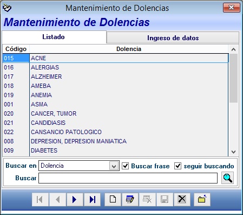Click the list scroll down arrow
Viewport: 243px width, 215px height.
click(x=233, y=151)
